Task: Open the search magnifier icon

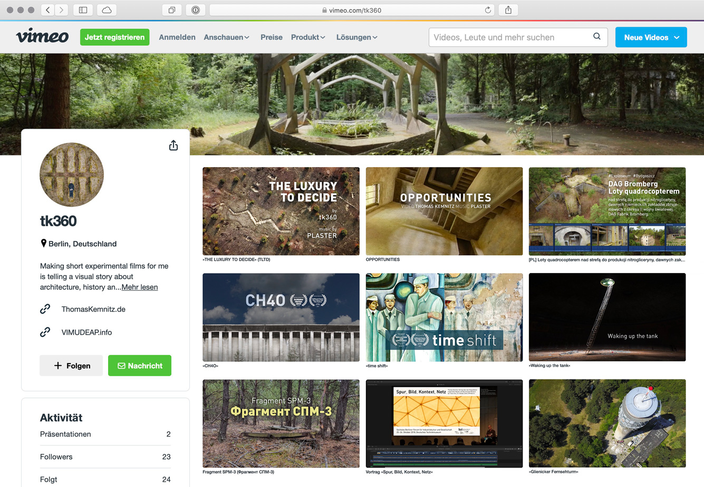Action: [596, 37]
